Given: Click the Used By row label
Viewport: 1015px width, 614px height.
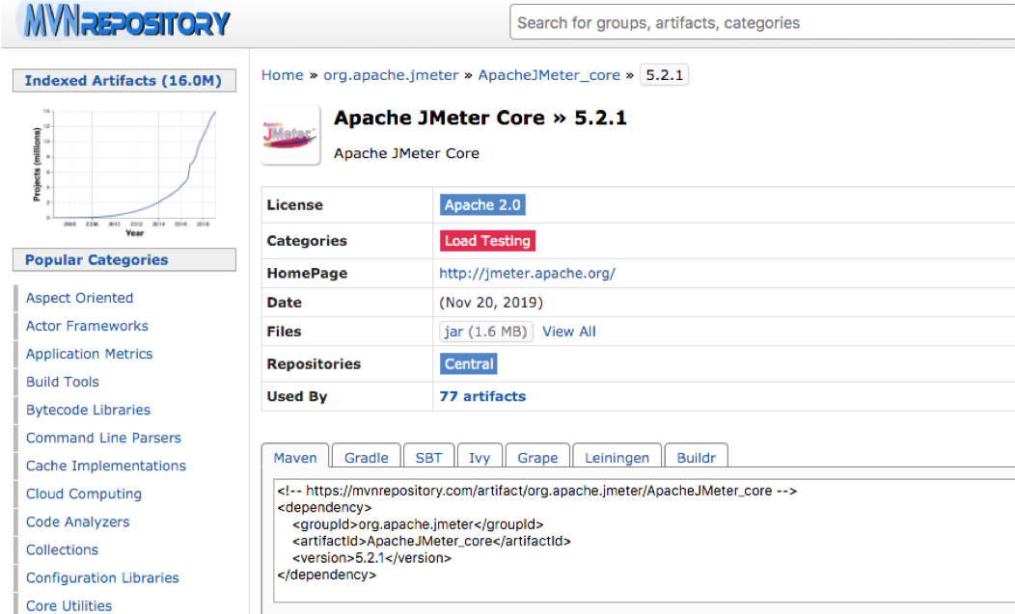Looking at the screenshot, I should tap(297, 396).
